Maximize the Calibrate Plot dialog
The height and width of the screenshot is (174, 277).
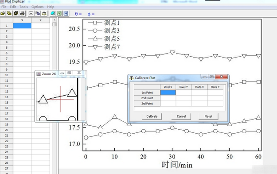pyautogui.click(x=212, y=77)
